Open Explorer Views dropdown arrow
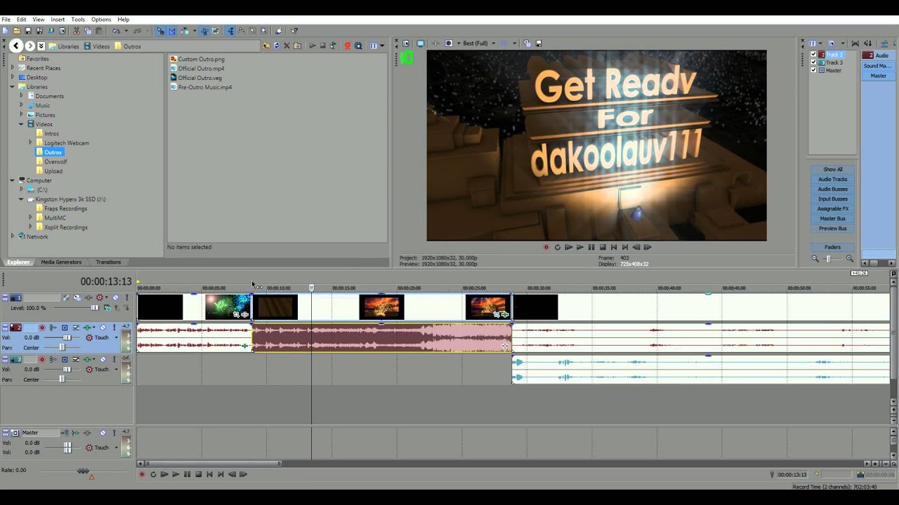Image resolution: width=899 pixels, height=505 pixels. point(382,46)
